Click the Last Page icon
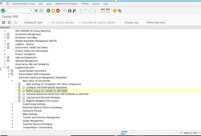The width and height of the screenshot is (201, 136). click(96, 11)
